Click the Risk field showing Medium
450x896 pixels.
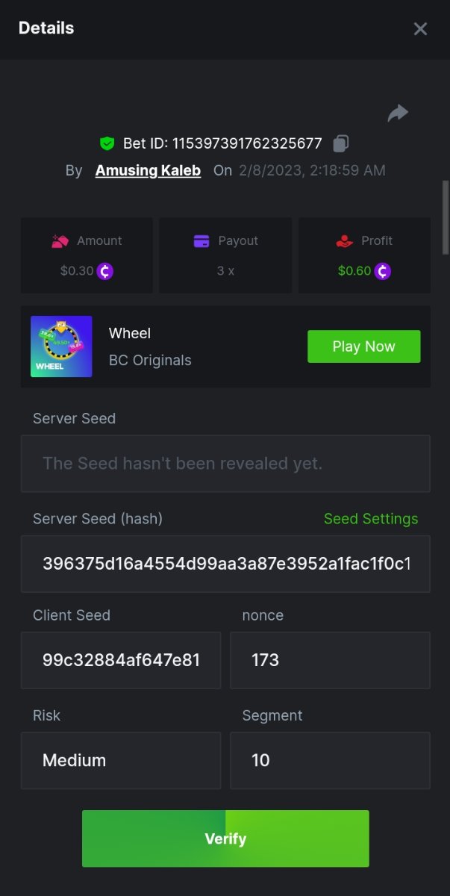pyautogui.click(x=121, y=760)
